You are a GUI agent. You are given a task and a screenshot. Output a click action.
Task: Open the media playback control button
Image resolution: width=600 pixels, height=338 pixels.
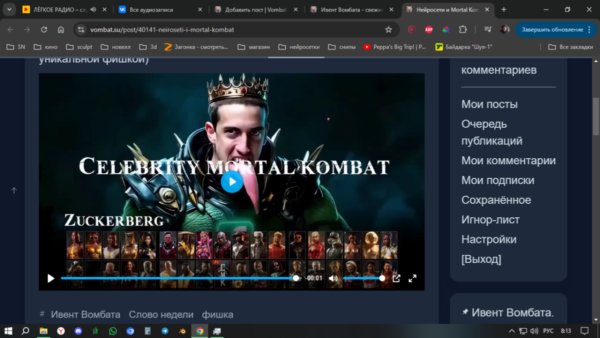pyautogui.click(x=488, y=30)
